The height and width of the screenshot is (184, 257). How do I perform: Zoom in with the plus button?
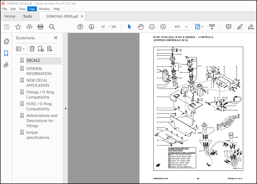click(x=163, y=27)
